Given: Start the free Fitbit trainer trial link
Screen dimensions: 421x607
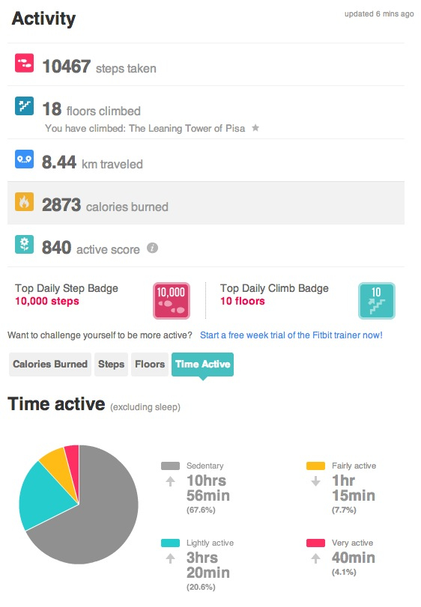Looking at the screenshot, I should pos(291,335).
